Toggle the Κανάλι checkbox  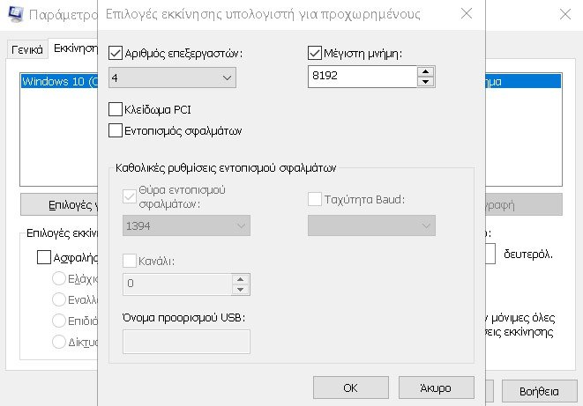131,261
